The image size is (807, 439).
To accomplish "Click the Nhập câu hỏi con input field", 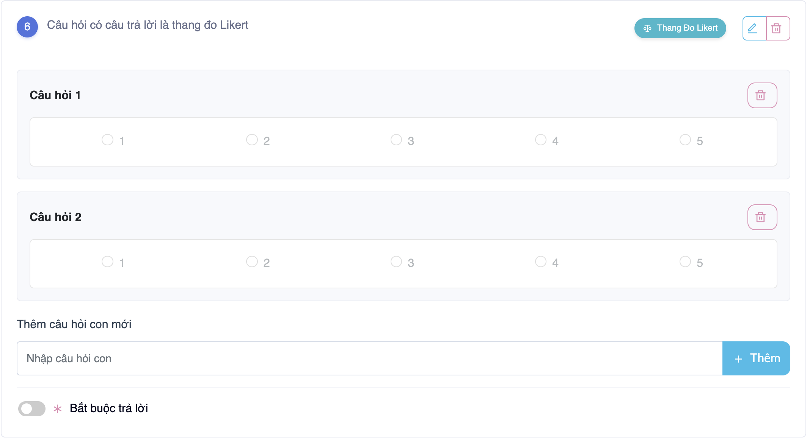I will 369,358.
